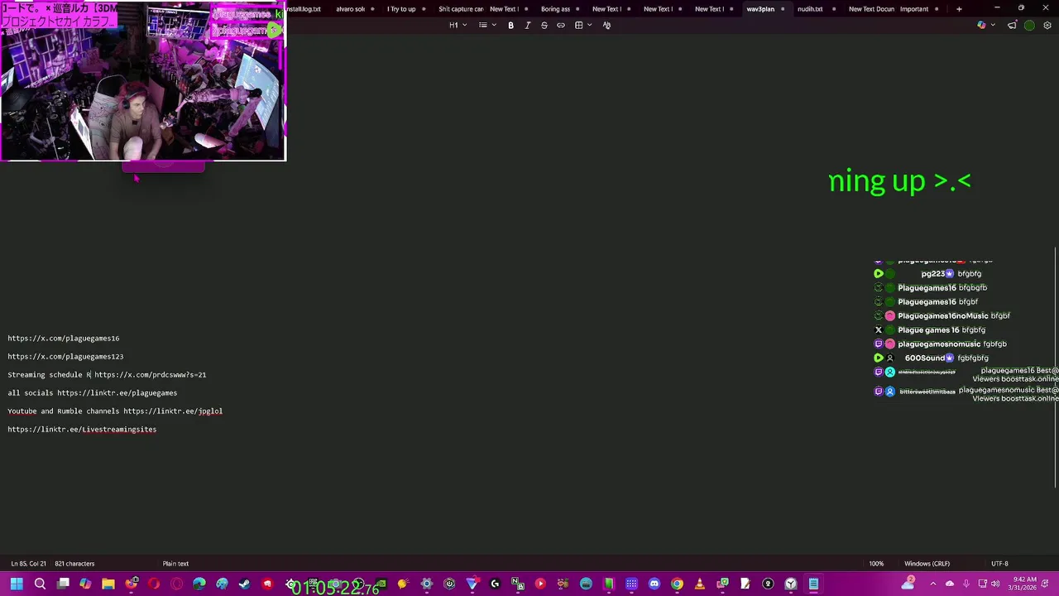Image resolution: width=1059 pixels, height=596 pixels.
Task: Change the UTF-8 encoding setting
Action: (x=999, y=564)
